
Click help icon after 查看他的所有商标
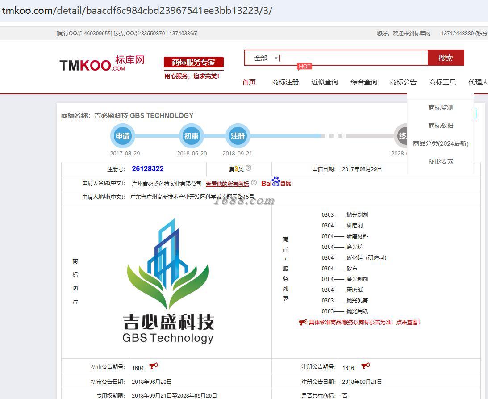point(254,183)
